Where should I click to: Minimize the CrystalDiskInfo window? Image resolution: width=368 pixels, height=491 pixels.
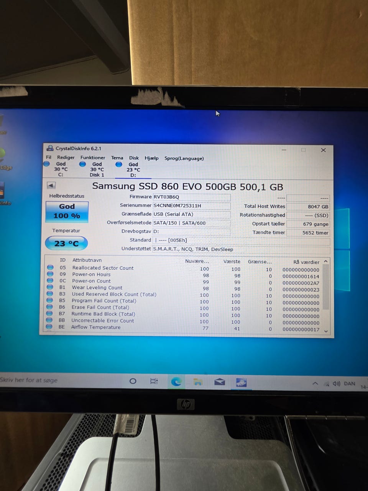(284, 150)
